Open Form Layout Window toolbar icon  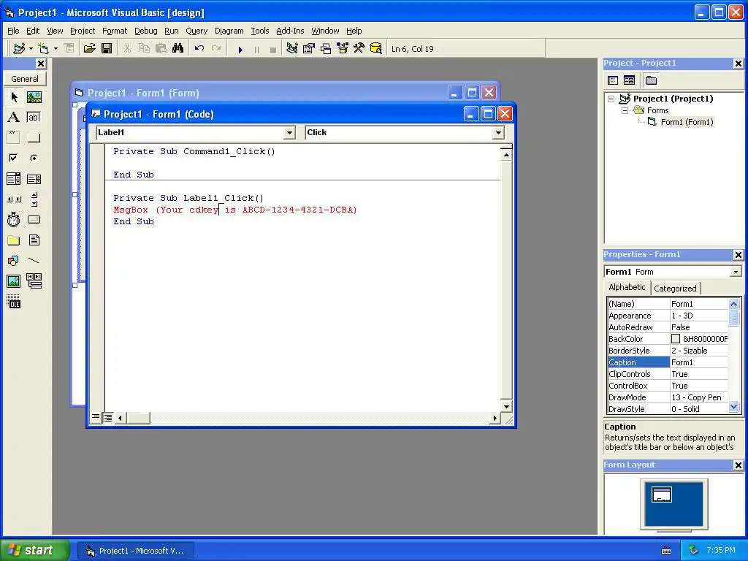point(326,48)
